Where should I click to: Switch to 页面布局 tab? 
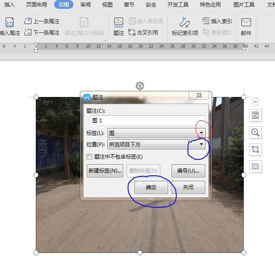(x=37, y=4)
